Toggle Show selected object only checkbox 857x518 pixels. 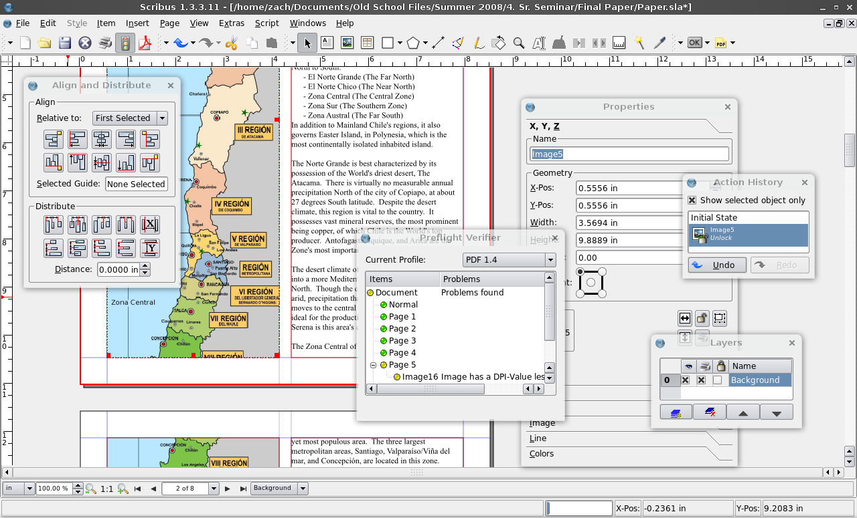coord(692,200)
